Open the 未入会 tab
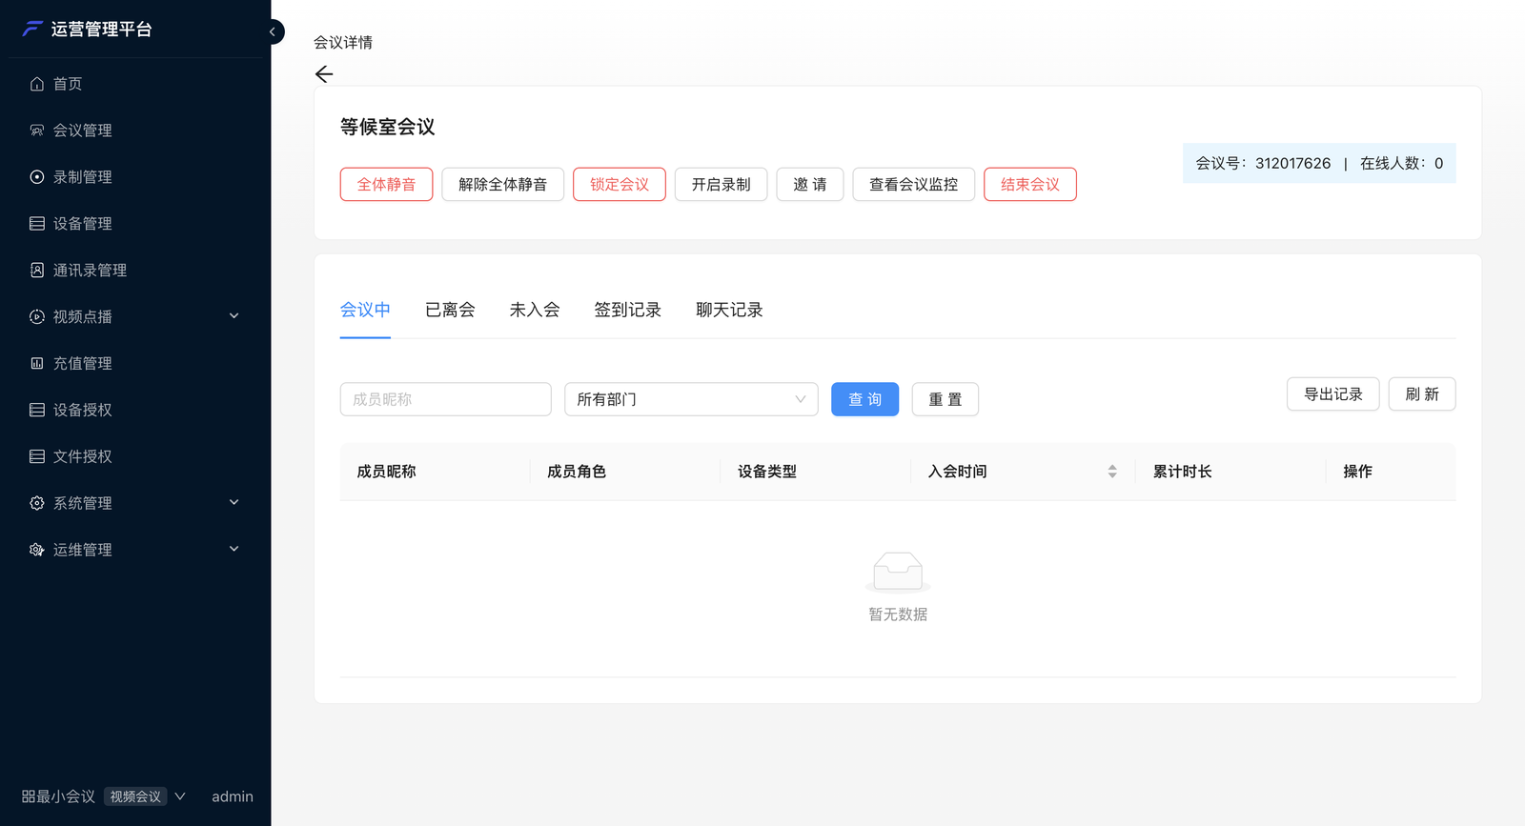1525x826 pixels. click(535, 311)
